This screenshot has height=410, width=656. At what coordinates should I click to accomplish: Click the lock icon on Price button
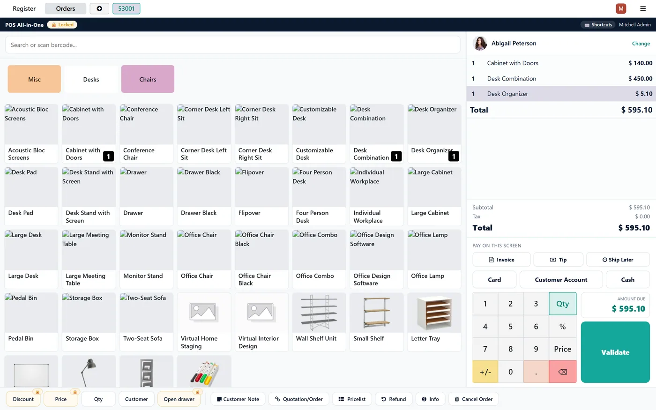tap(74, 392)
